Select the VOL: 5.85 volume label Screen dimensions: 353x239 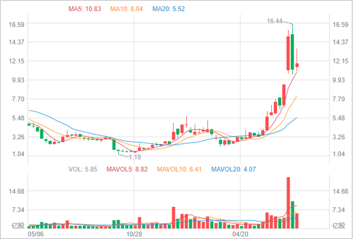[83, 169]
